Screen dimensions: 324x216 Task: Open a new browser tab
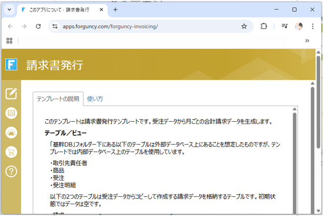pyautogui.click(x=115, y=9)
